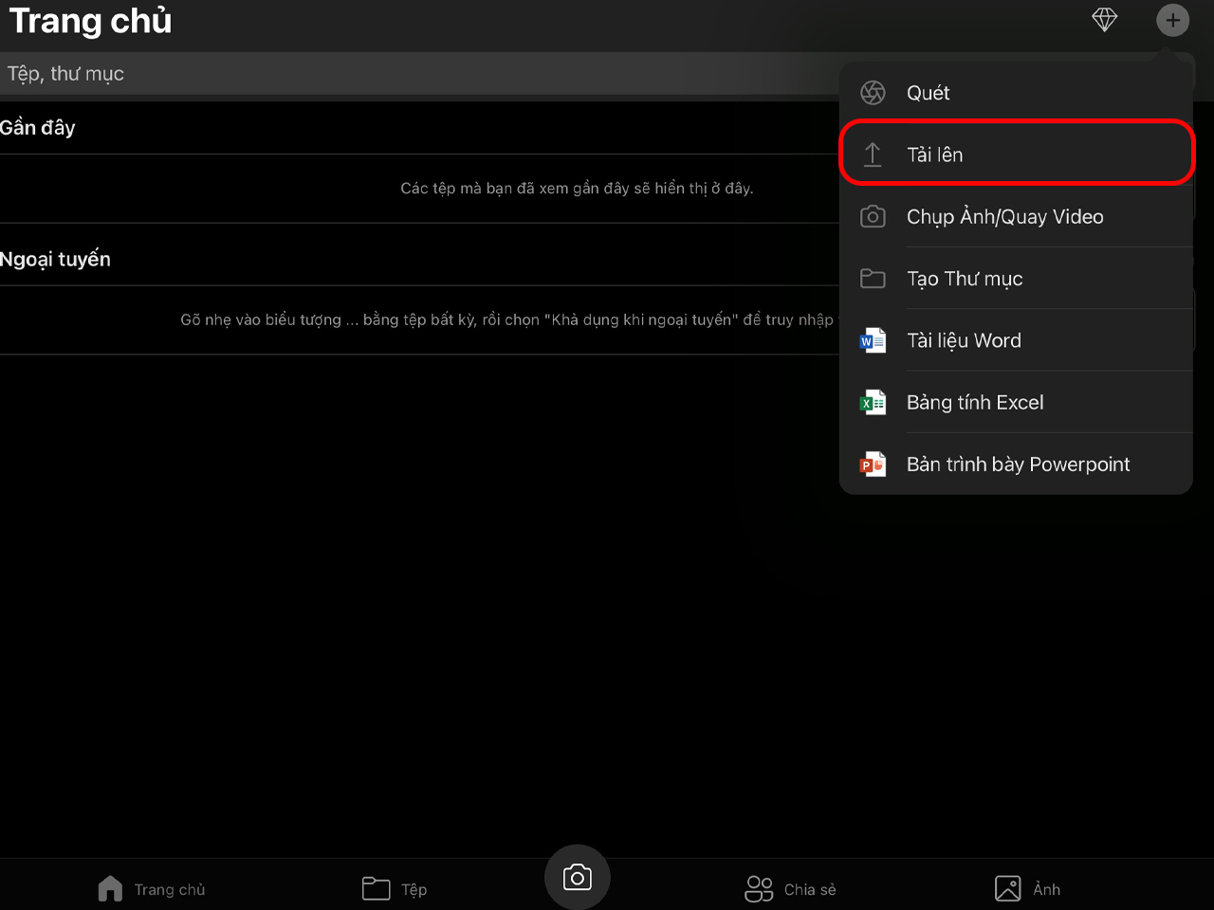
Task: Click the Gần đây section heading
Action: point(38,128)
